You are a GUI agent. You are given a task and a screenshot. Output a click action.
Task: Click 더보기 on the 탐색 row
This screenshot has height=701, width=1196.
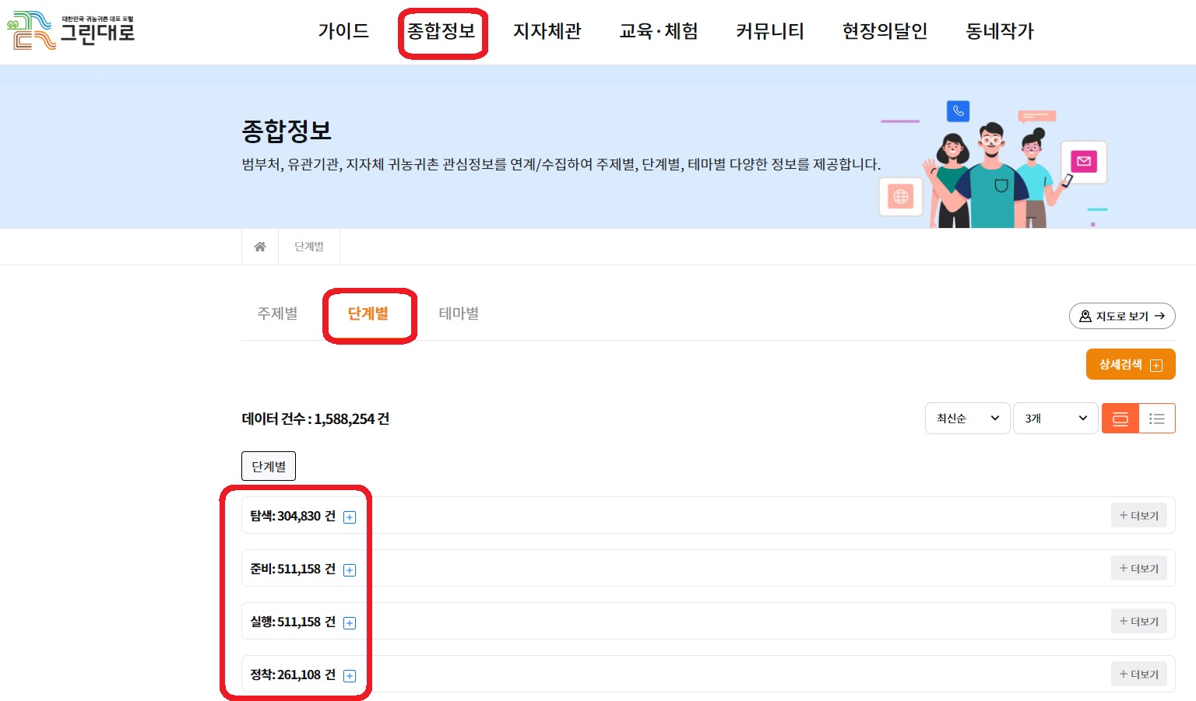pos(1139,514)
